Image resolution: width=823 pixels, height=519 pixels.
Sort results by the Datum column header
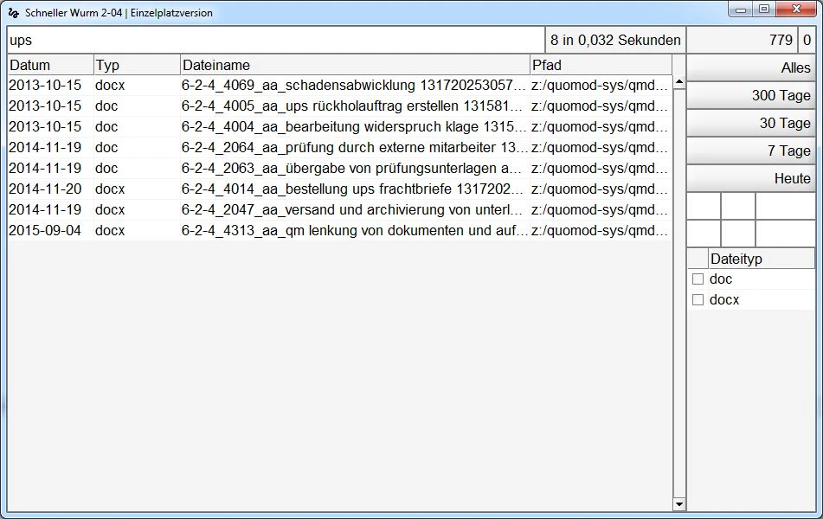pos(50,65)
